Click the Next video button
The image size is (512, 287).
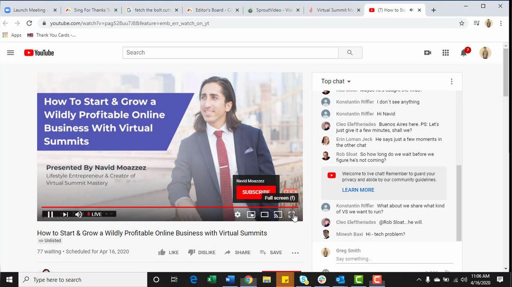coord(65,215)
